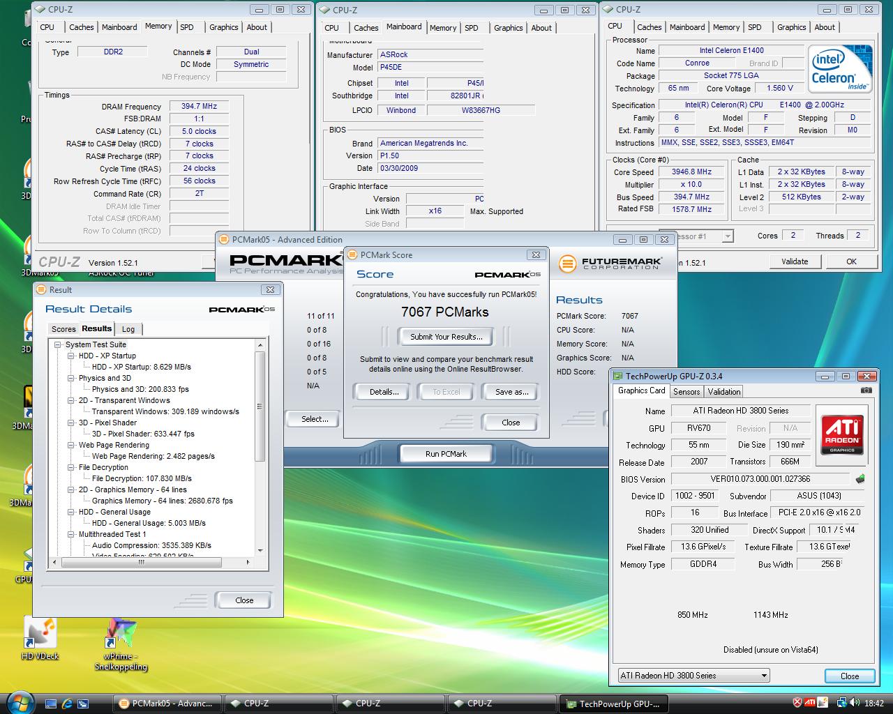The width and height of the screenshot is (893, 714).
Task: Select the Audio Compression: 3535.389 KB/s row
Action: (151, 545)
